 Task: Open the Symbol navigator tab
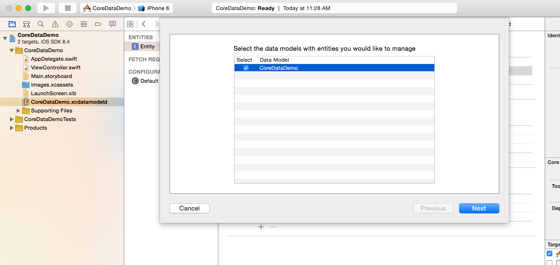(26, 24)
